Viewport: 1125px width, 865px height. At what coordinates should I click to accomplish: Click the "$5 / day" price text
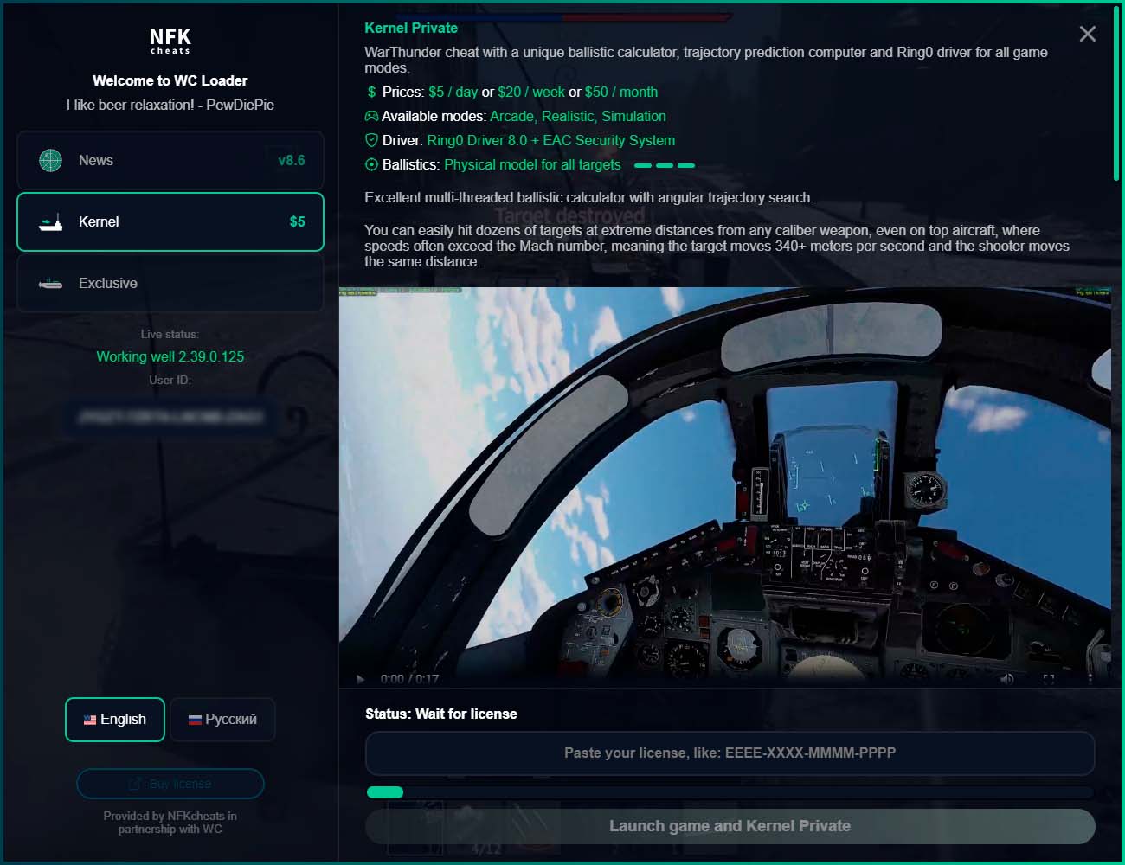[x=453, y=92]
